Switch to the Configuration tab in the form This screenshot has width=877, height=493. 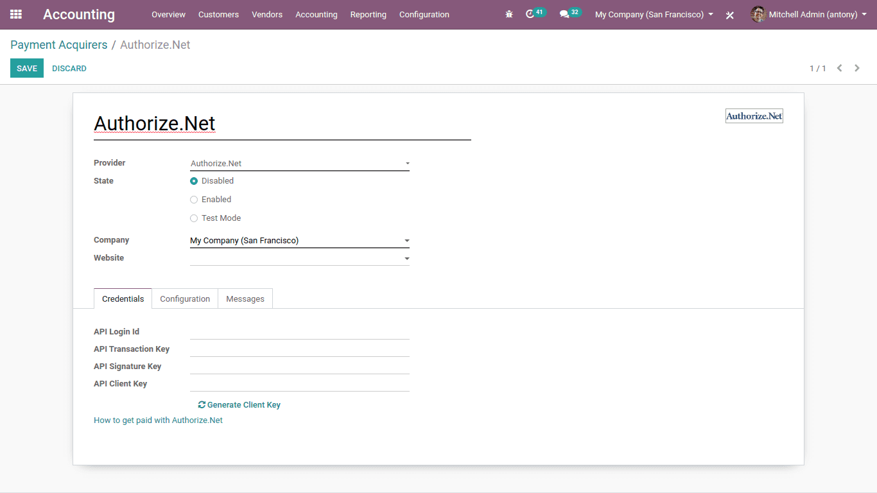tap(185, 298)
